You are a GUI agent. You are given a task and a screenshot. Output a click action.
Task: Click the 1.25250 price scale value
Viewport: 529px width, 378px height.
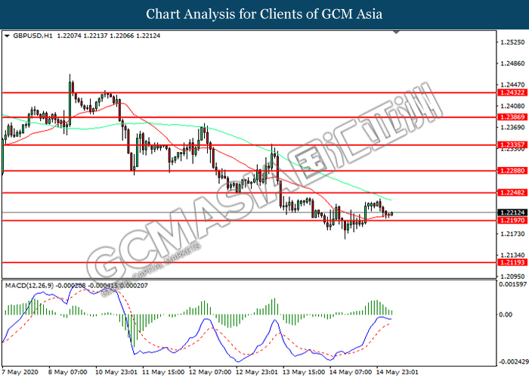point(512,42)
